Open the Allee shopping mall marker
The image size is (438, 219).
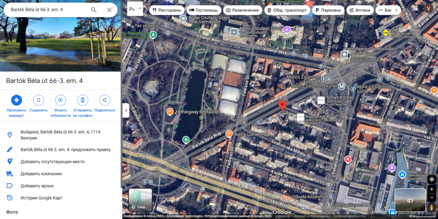pos(402,175)
